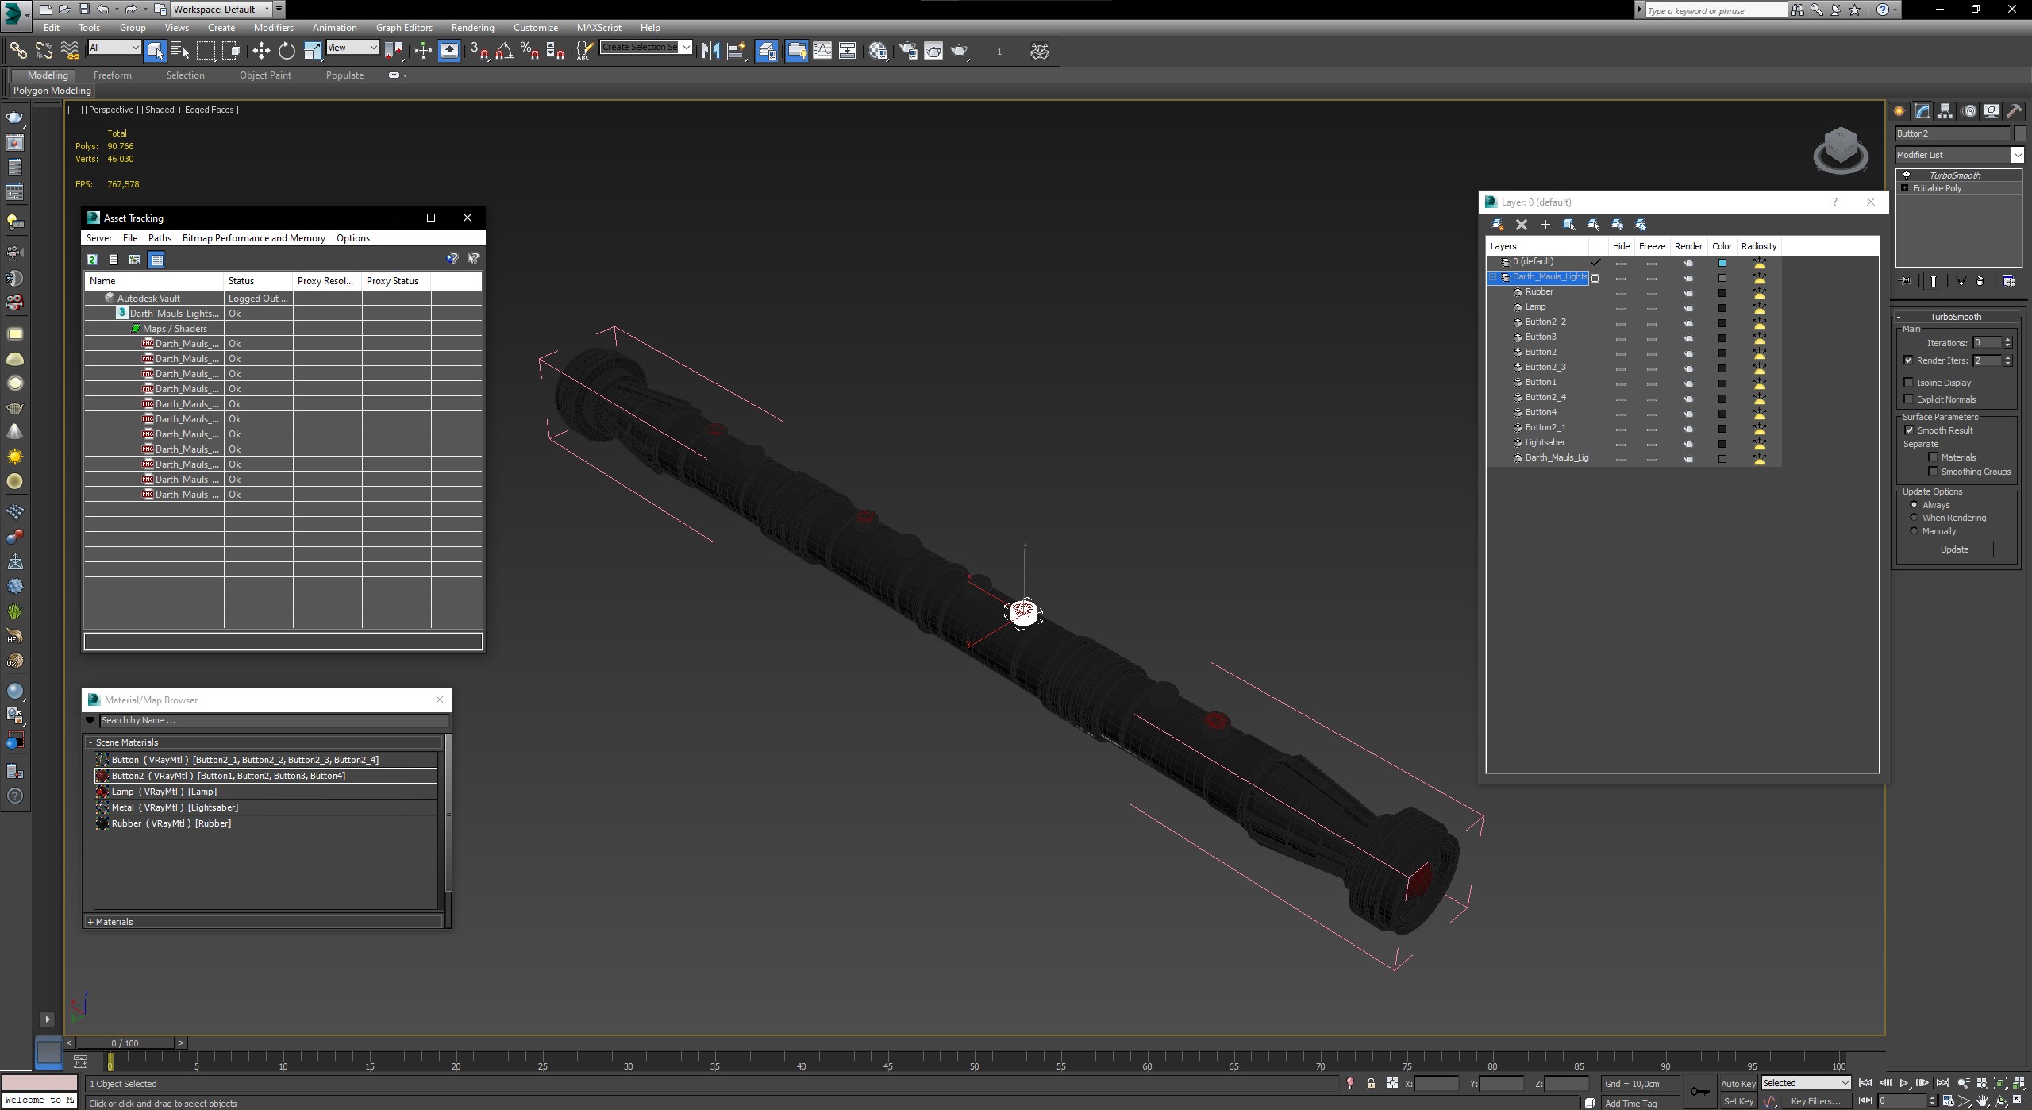Open Key Filters dialog
The width and height of the screenshot is (2032, 1110).
point(1815,1101)
